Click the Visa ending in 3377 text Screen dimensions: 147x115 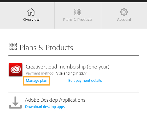coord(71,73)
